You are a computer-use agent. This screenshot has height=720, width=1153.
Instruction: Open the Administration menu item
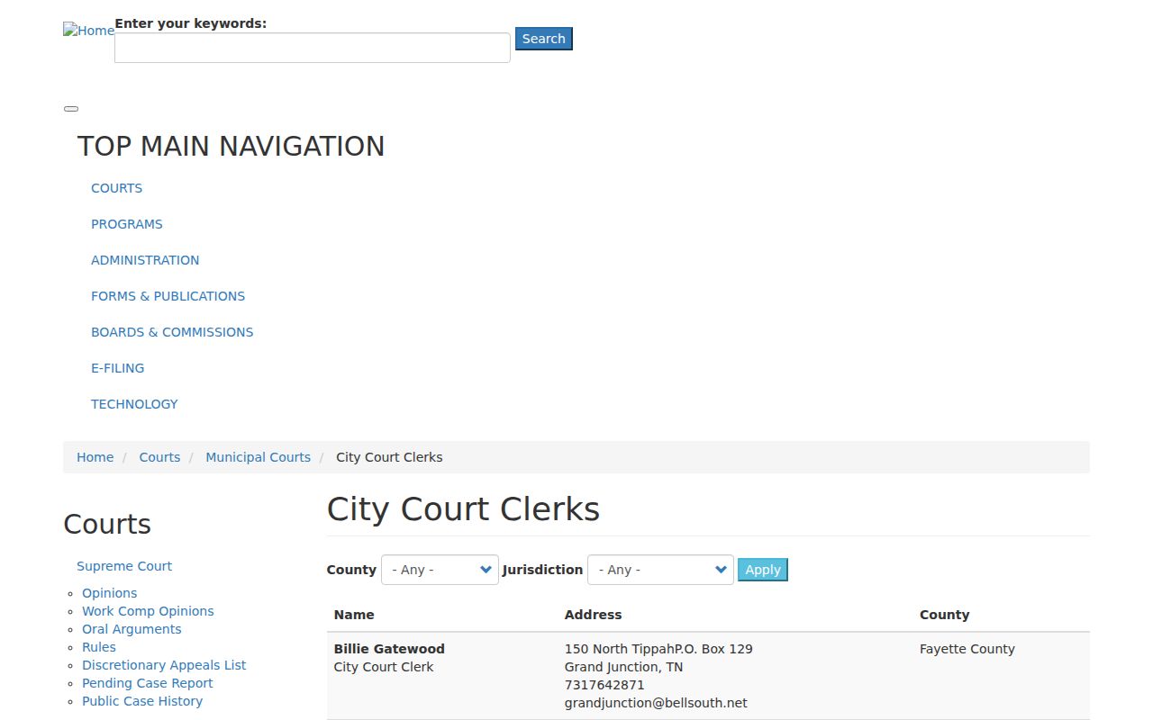coord(145,260)
